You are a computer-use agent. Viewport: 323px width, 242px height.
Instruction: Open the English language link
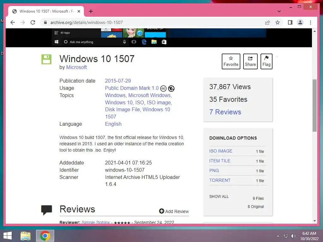click(113, 124)
